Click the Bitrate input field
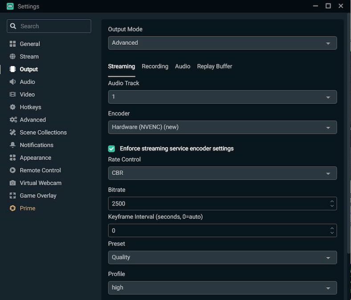351x300 pixels. click(x=218, y=204)
